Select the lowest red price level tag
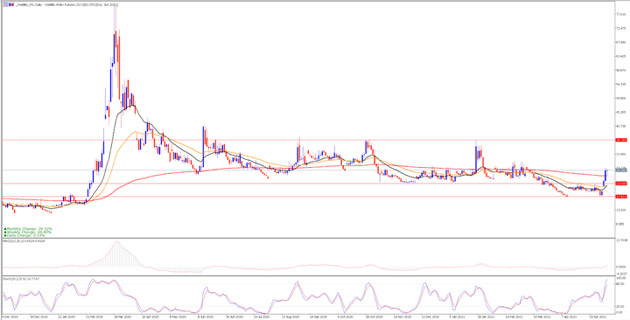The image size is (630, 320). click(620, 197)
